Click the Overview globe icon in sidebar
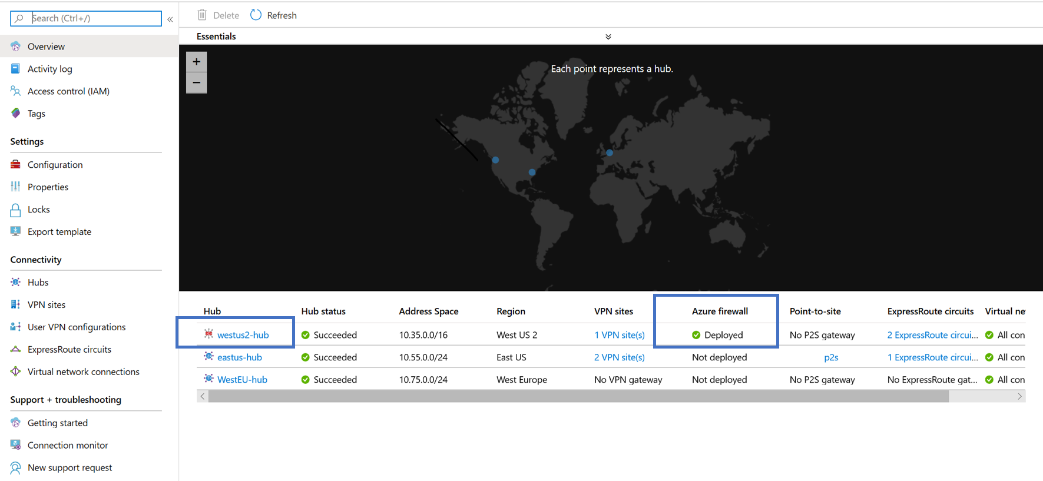The height and width of the screenshot is (481, 1043). (16, 46)
